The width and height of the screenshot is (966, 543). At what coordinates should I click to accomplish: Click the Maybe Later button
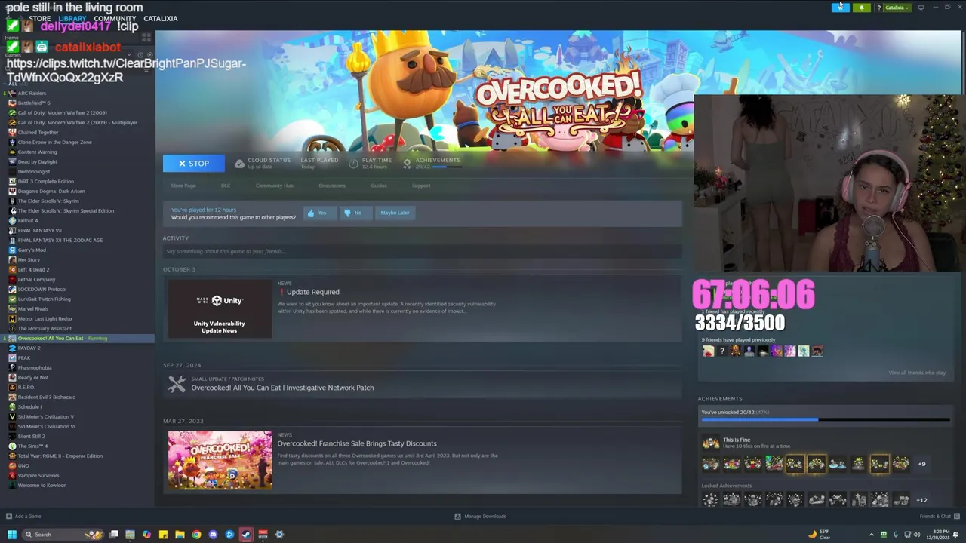point(395,213)
